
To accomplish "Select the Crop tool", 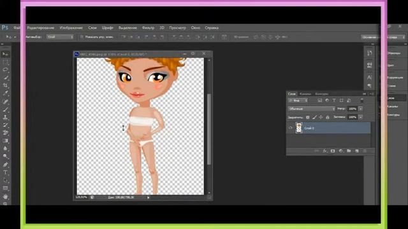I will pyautogui.click(x=5, y=85).
